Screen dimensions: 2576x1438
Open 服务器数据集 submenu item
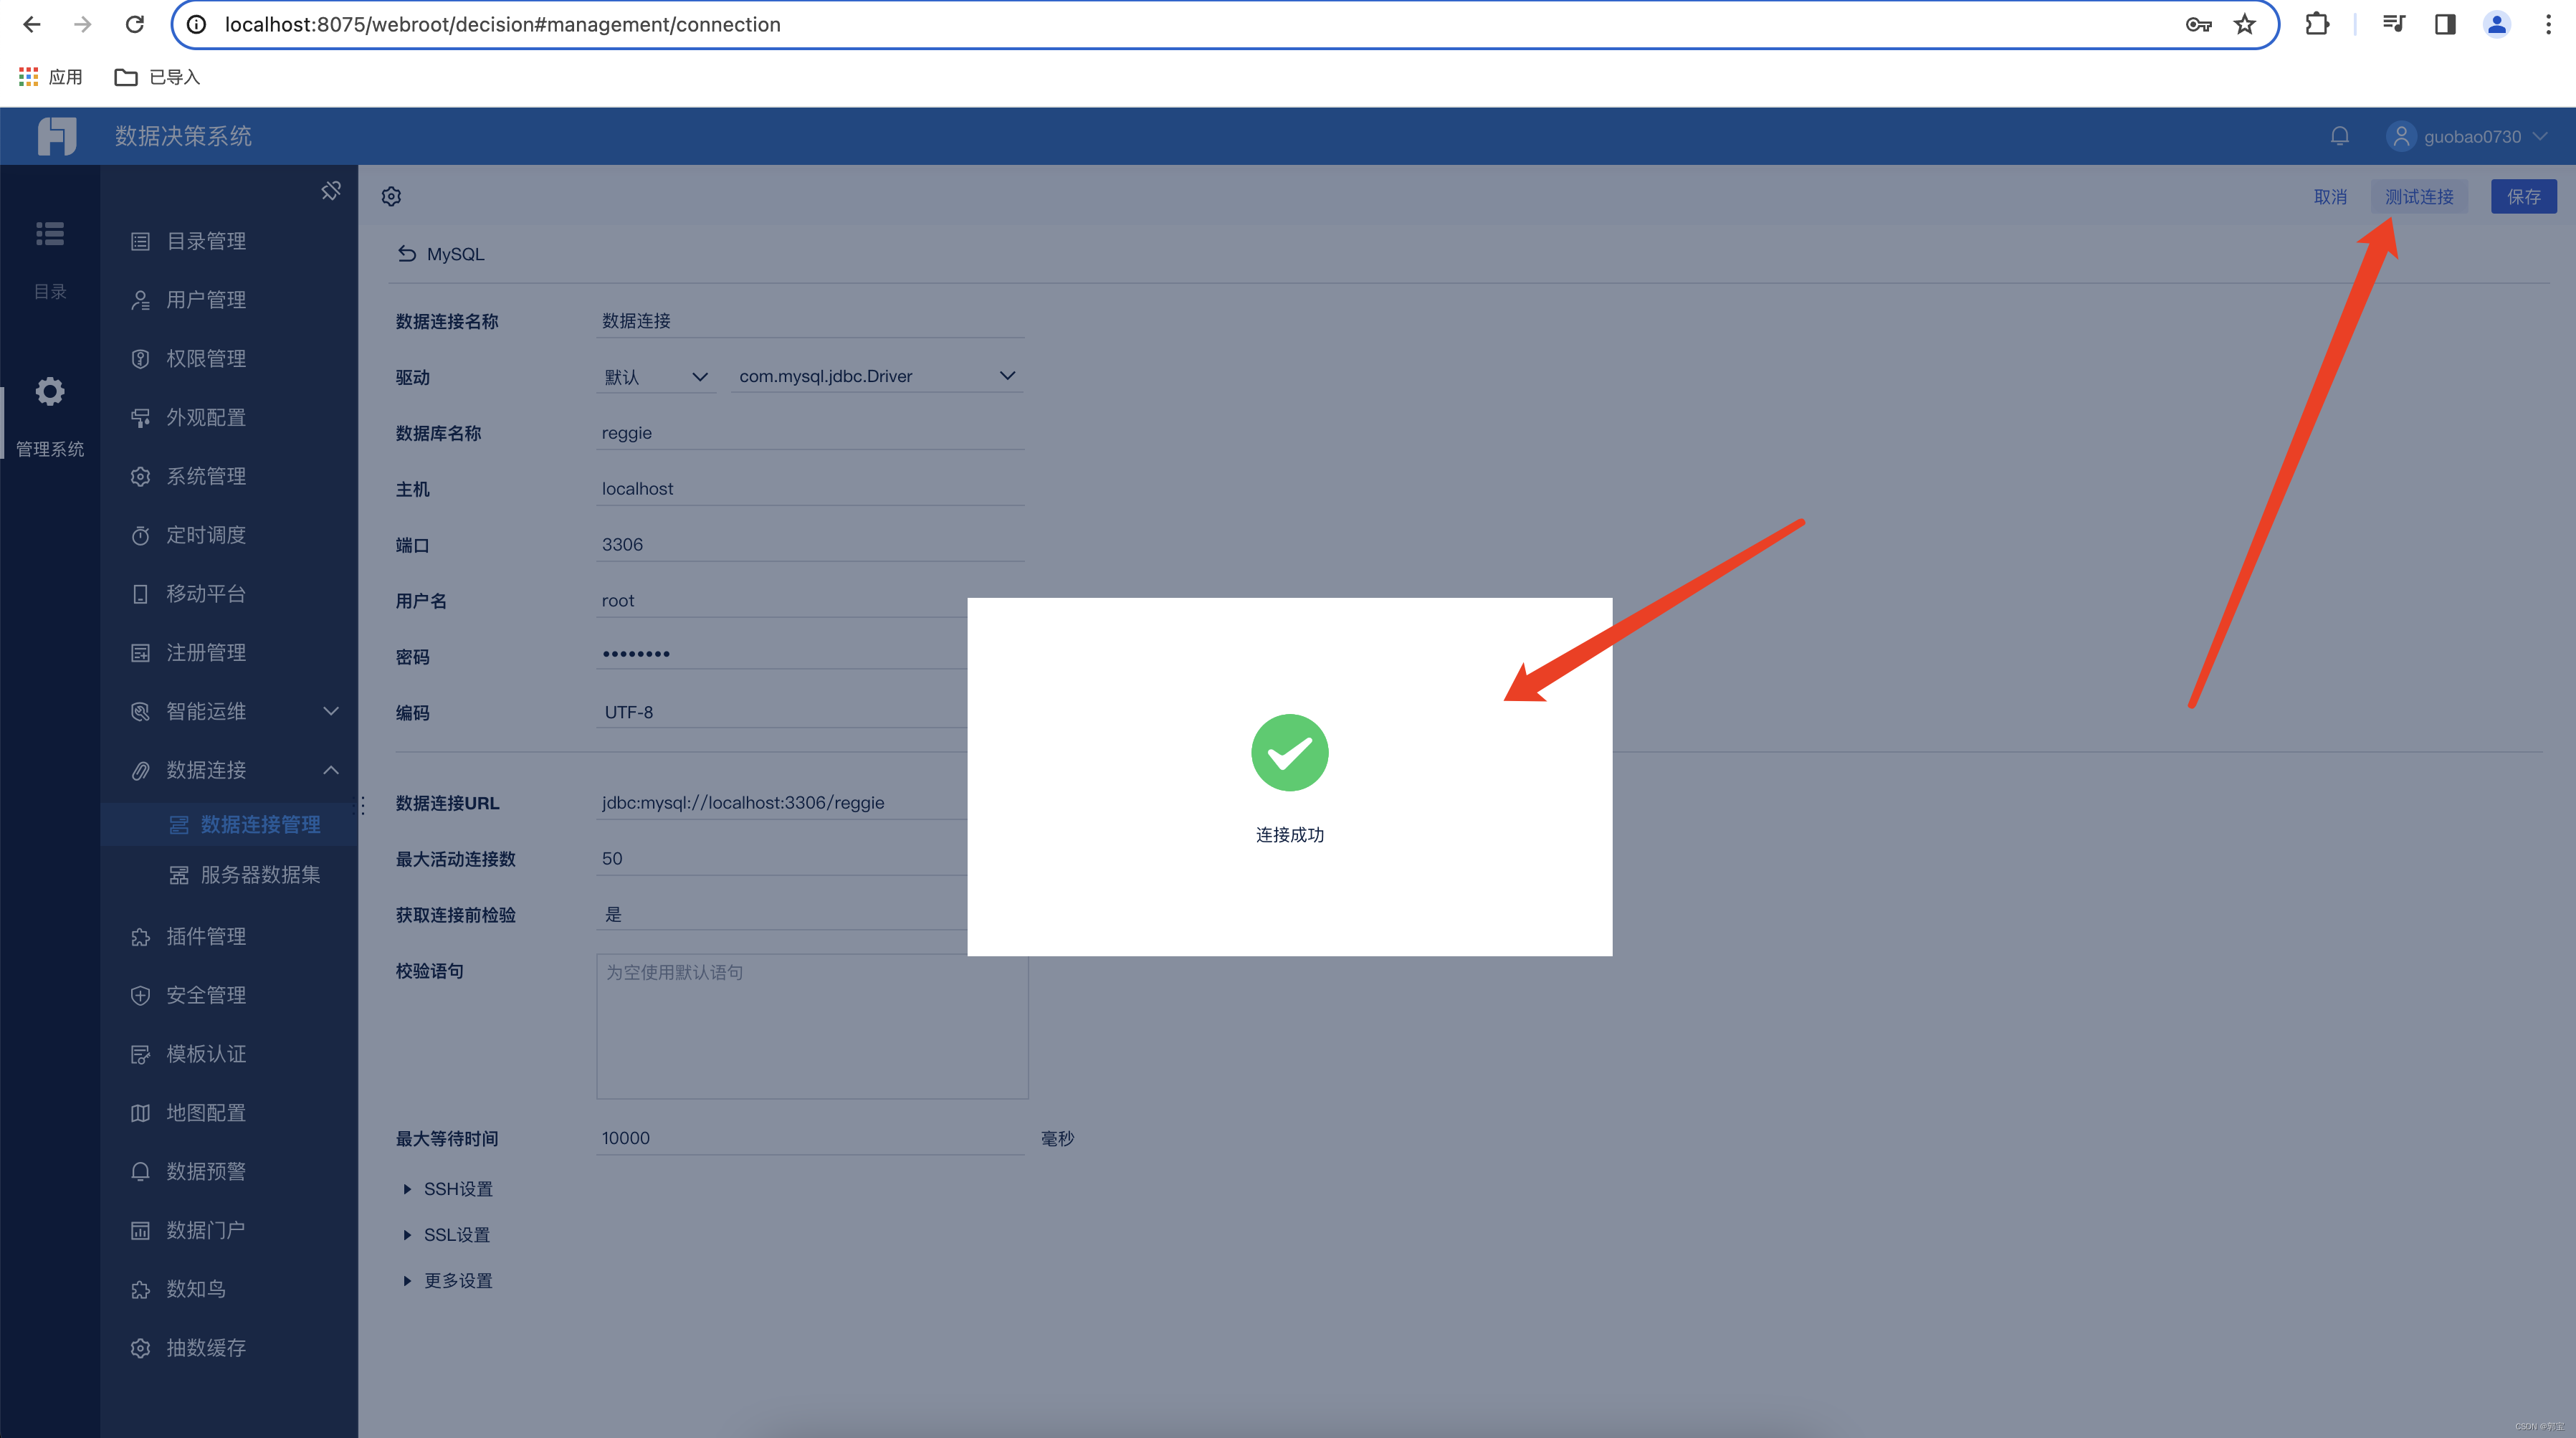[x=260, y=875]
